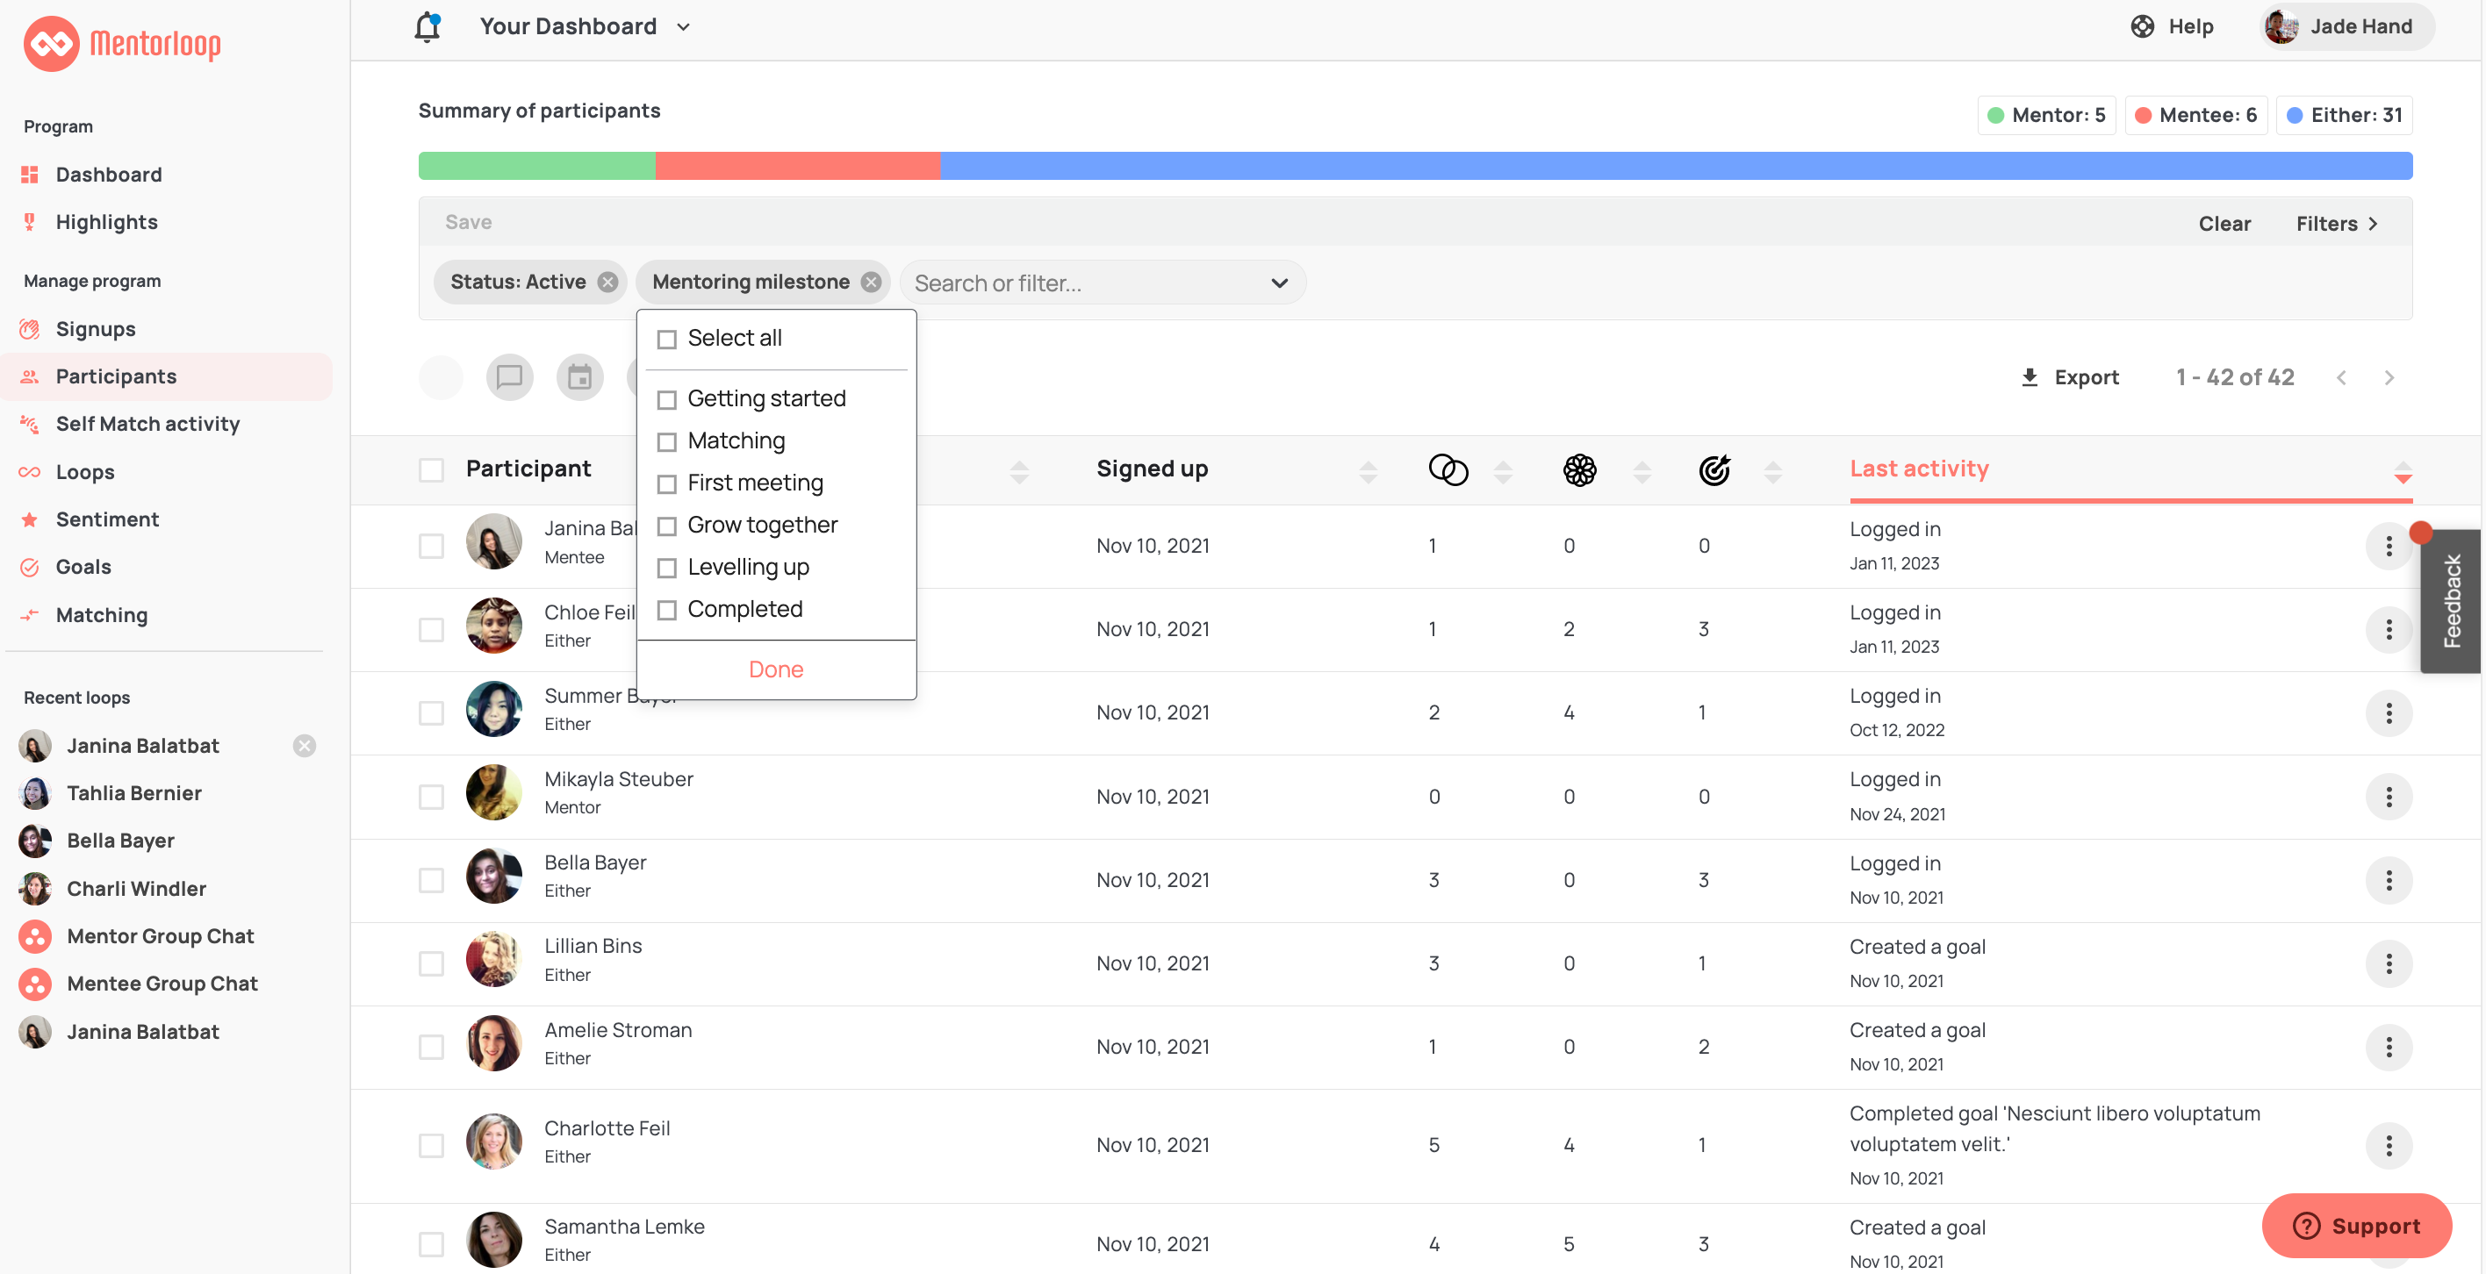This screenshot has height=1274, width=2486.
Task: Click the Export download icon
Action: pos(2029,377)
